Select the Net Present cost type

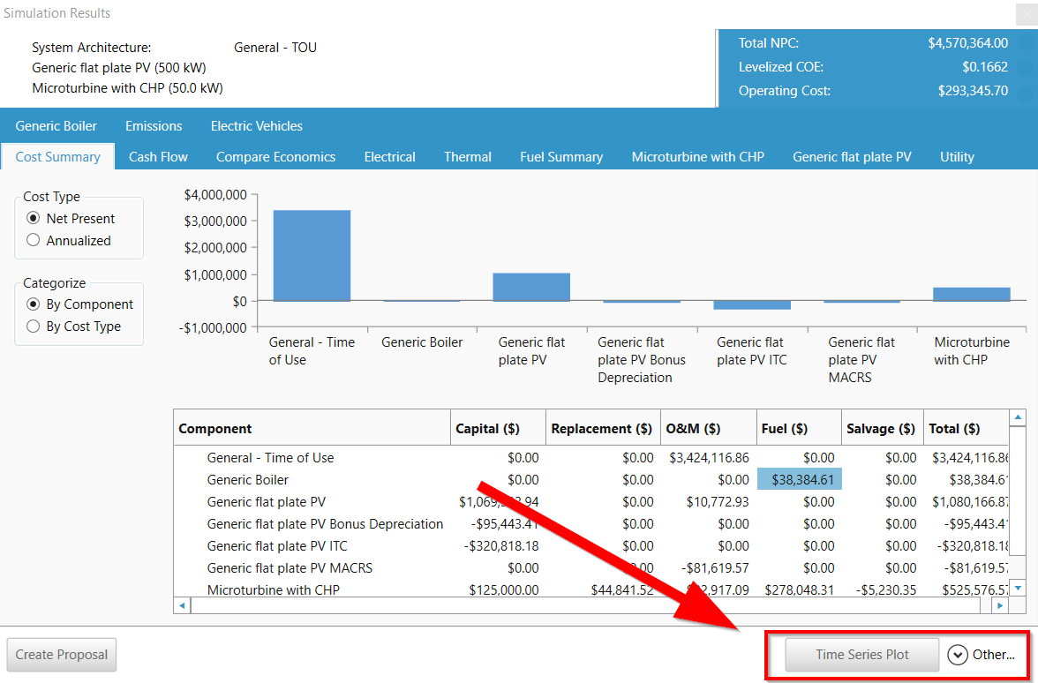(34, 219)
